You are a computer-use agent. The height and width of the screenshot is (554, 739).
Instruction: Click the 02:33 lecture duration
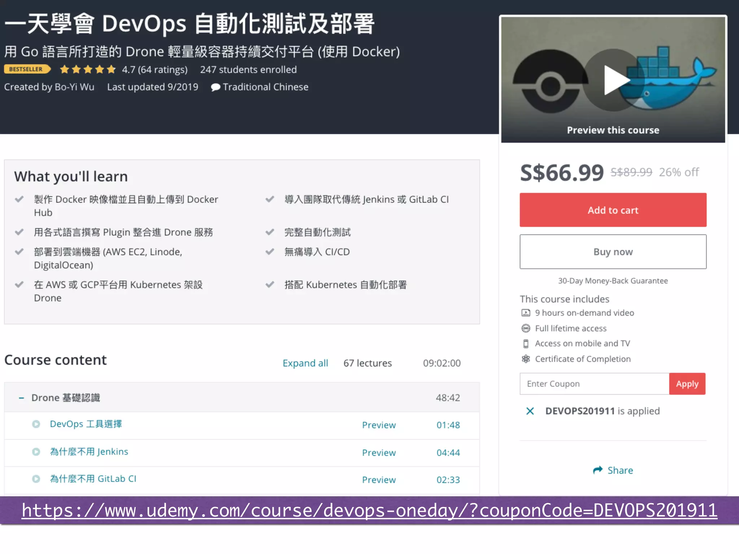(448, 480)
